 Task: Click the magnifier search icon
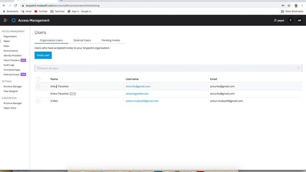38,68
